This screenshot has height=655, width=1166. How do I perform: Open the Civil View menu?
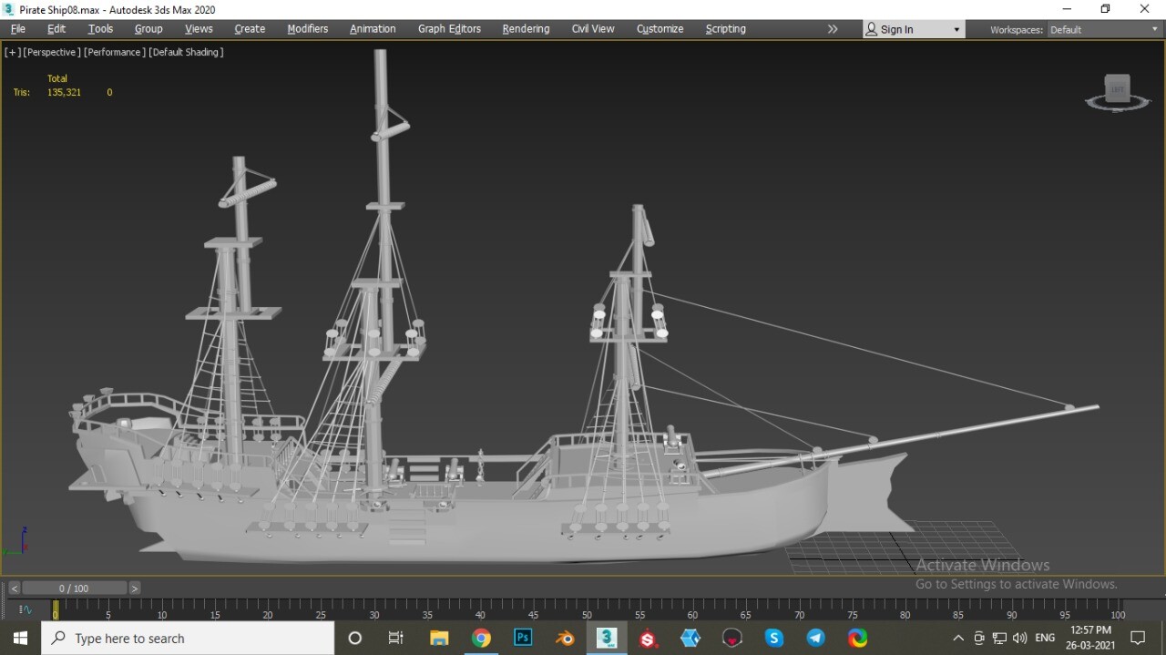(x=593, y=29)
